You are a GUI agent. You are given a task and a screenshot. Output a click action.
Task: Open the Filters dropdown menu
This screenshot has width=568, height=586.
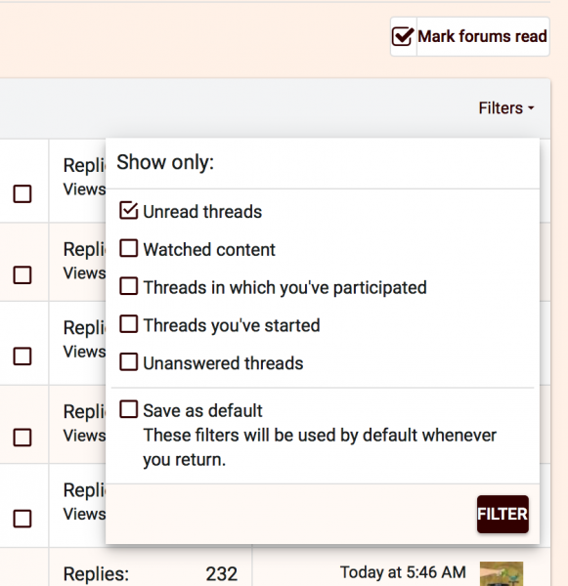tap(506, 108)
